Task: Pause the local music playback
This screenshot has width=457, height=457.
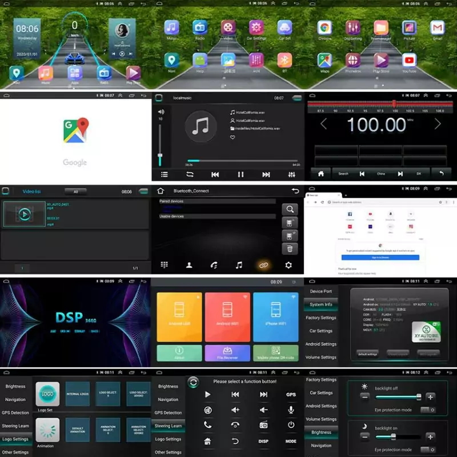Action: coord(240,175)
